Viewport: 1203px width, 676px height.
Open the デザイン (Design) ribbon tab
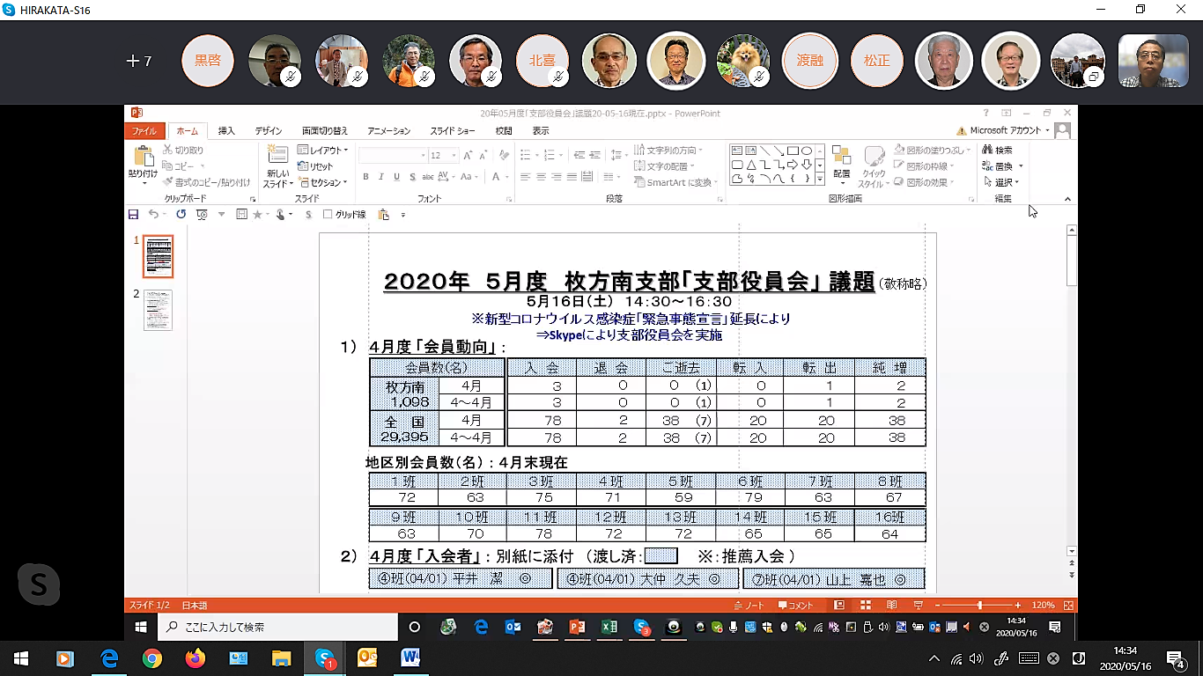[x=269, y=131]
